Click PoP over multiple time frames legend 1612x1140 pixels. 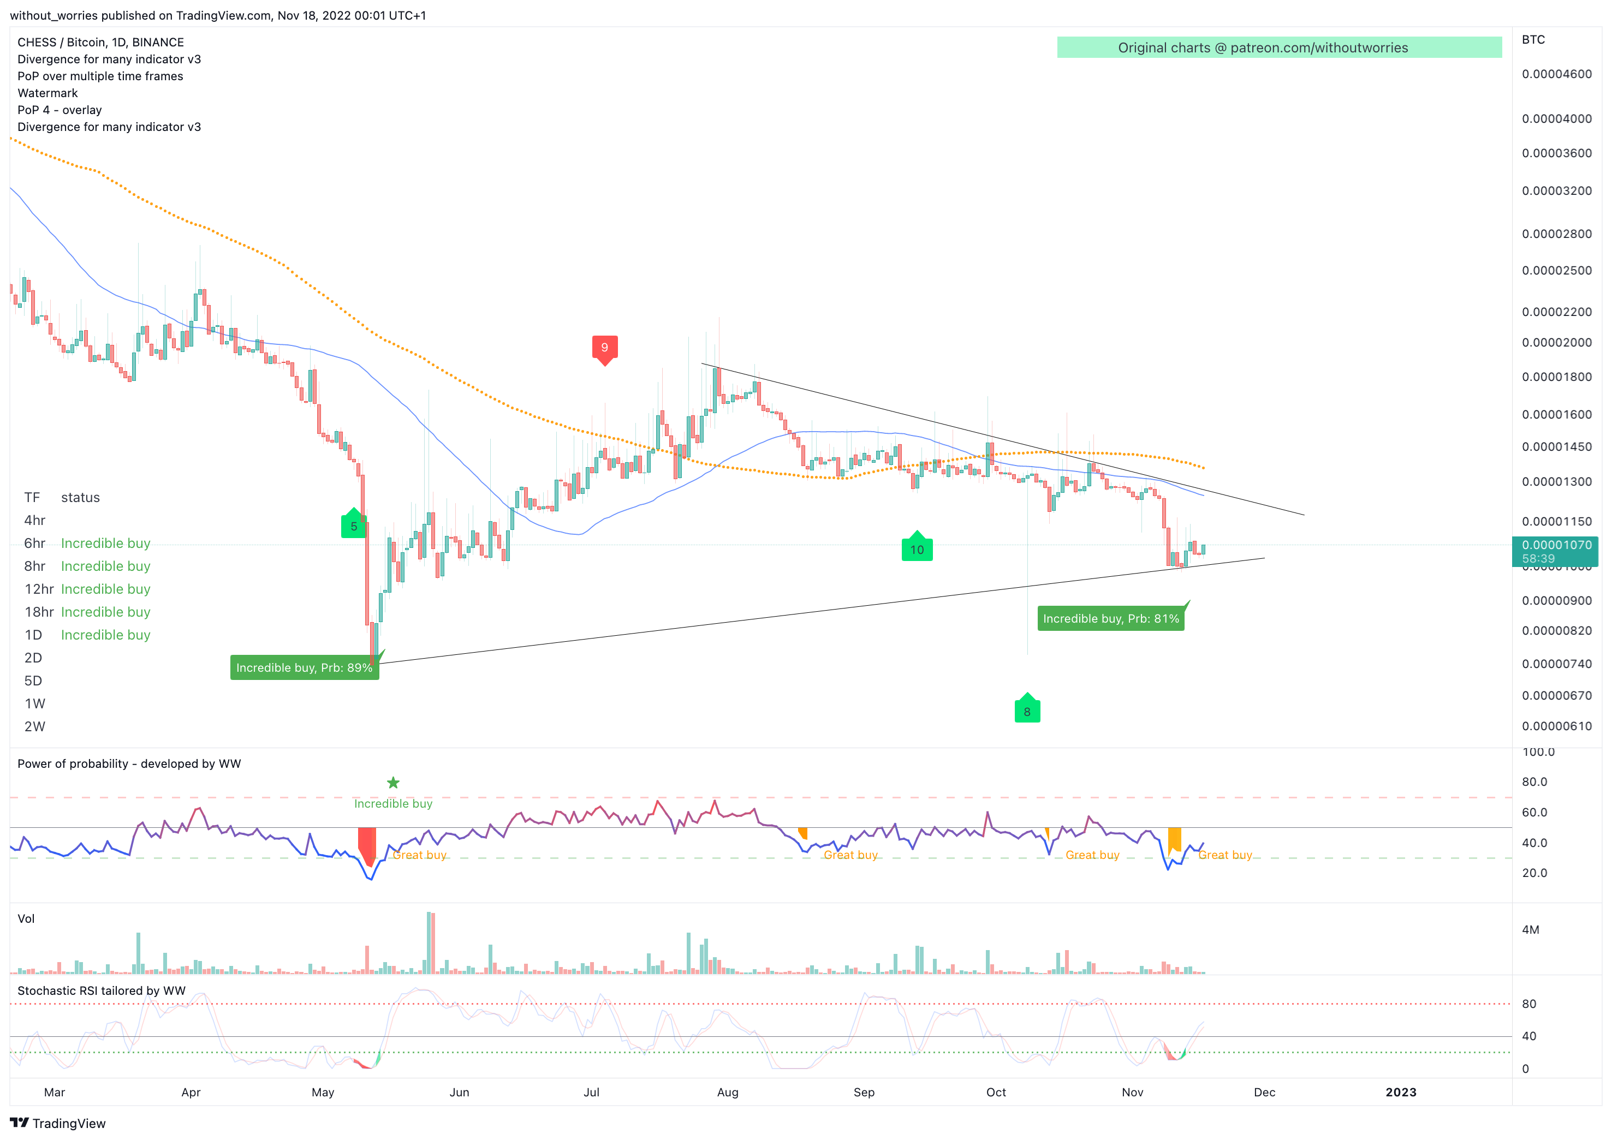coord(100,76)
